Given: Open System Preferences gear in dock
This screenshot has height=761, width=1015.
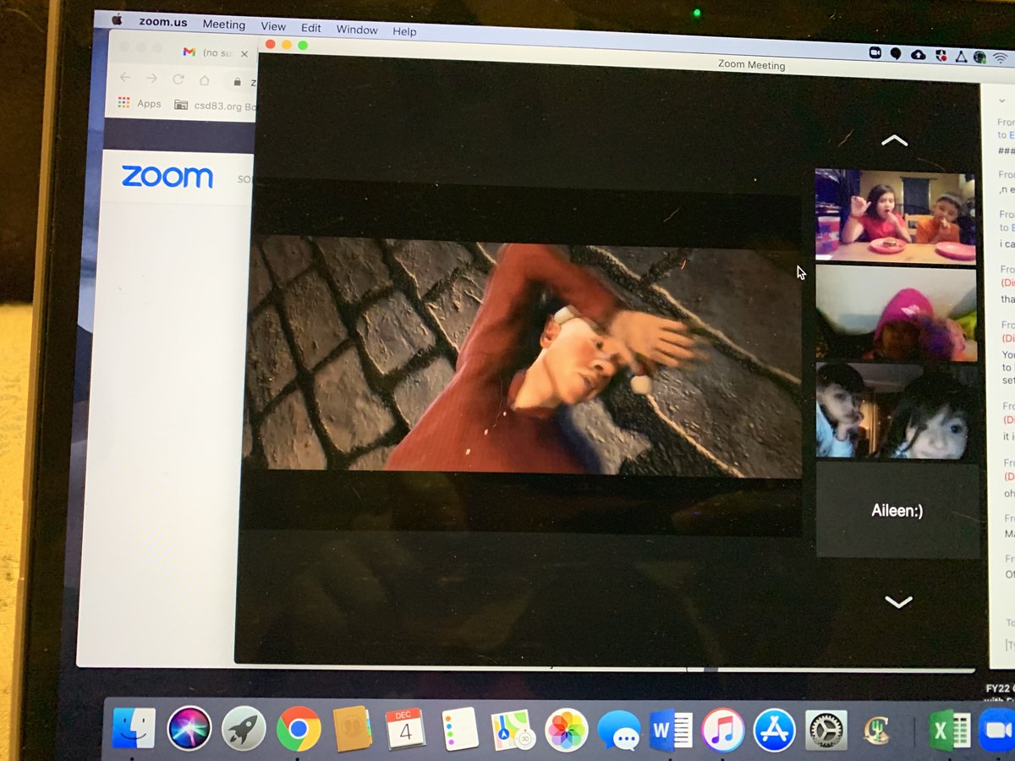Looking at the screenshot, I should click(x=826, y=731).
